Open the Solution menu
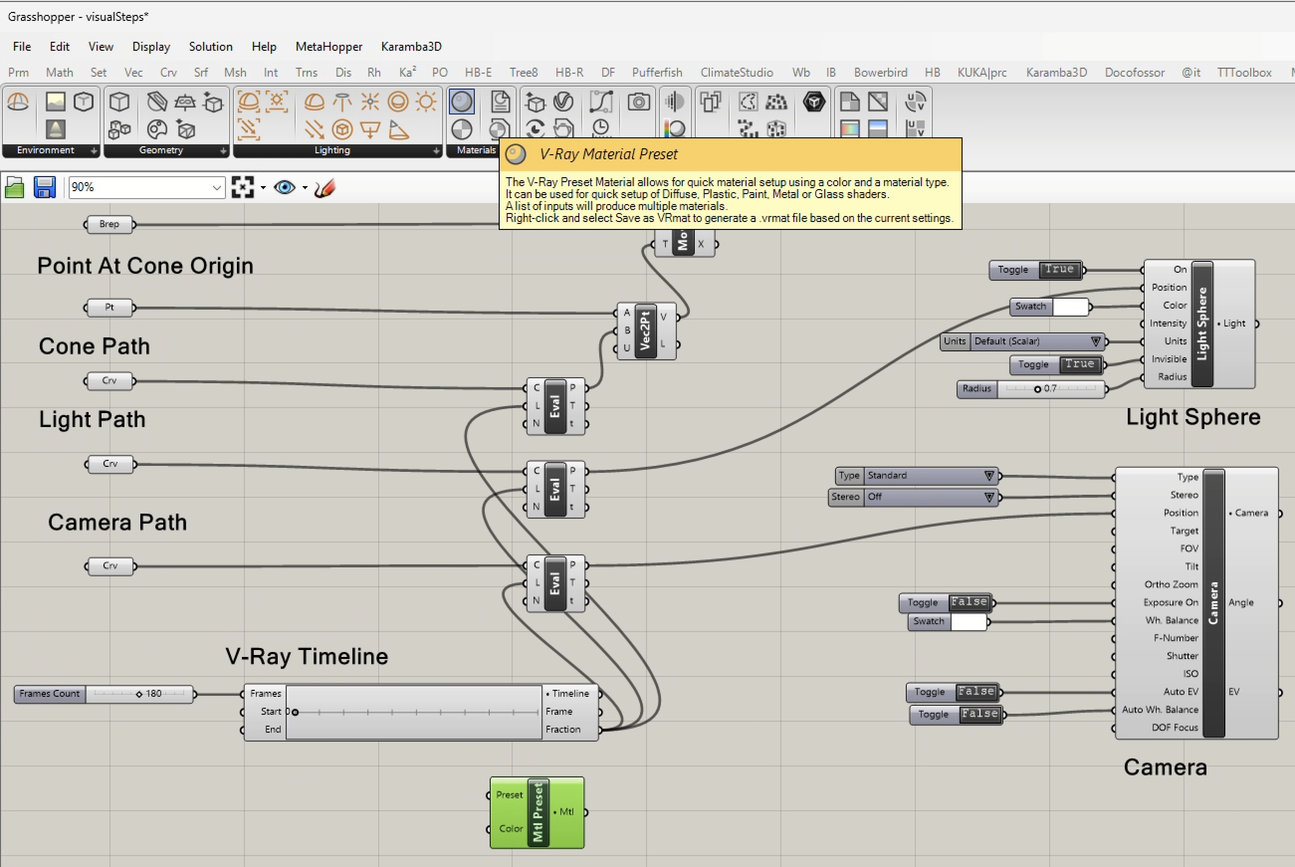 (211, 46)
